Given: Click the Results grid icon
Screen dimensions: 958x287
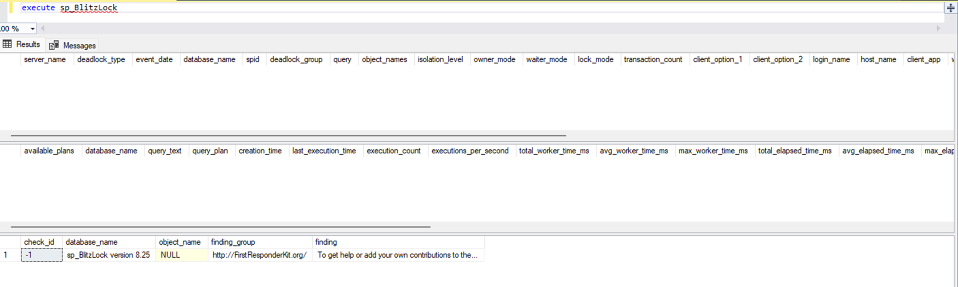Looking at the screenshot, I should [7, 44].
